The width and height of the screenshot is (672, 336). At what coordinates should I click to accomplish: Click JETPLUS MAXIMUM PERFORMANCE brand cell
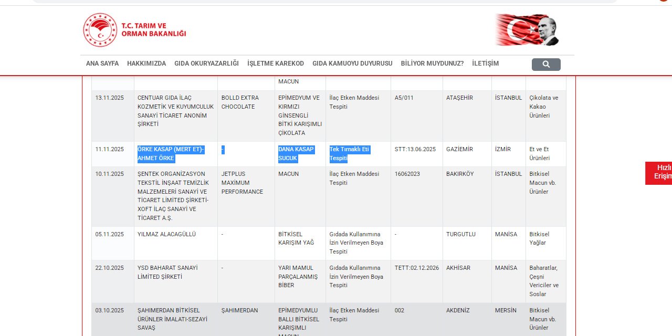242,183
